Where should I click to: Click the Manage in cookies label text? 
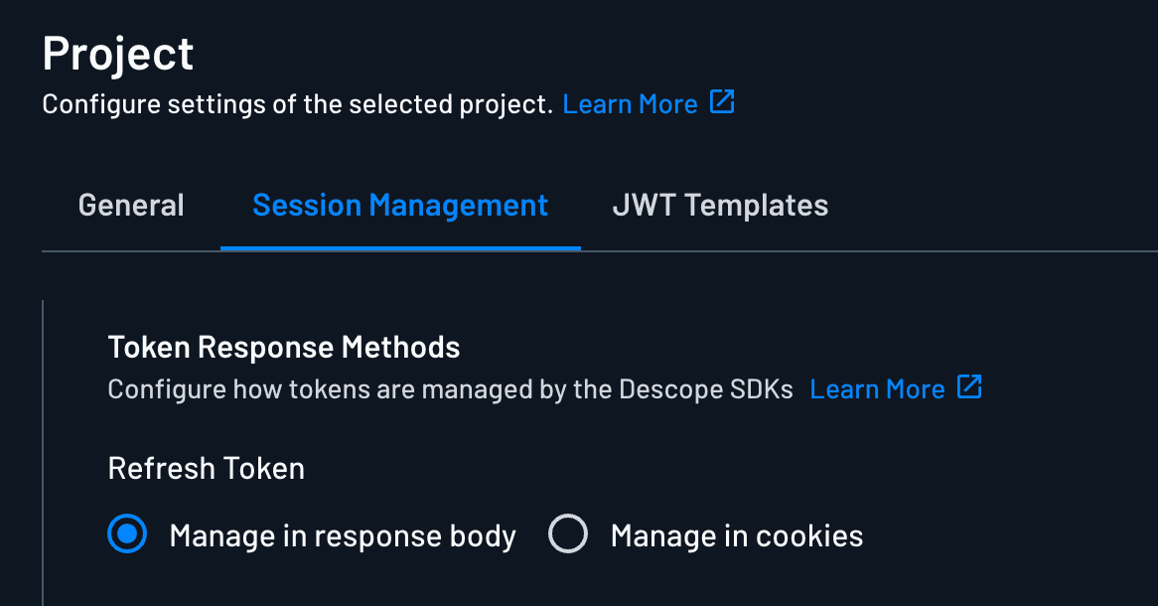tap(736, 535)
